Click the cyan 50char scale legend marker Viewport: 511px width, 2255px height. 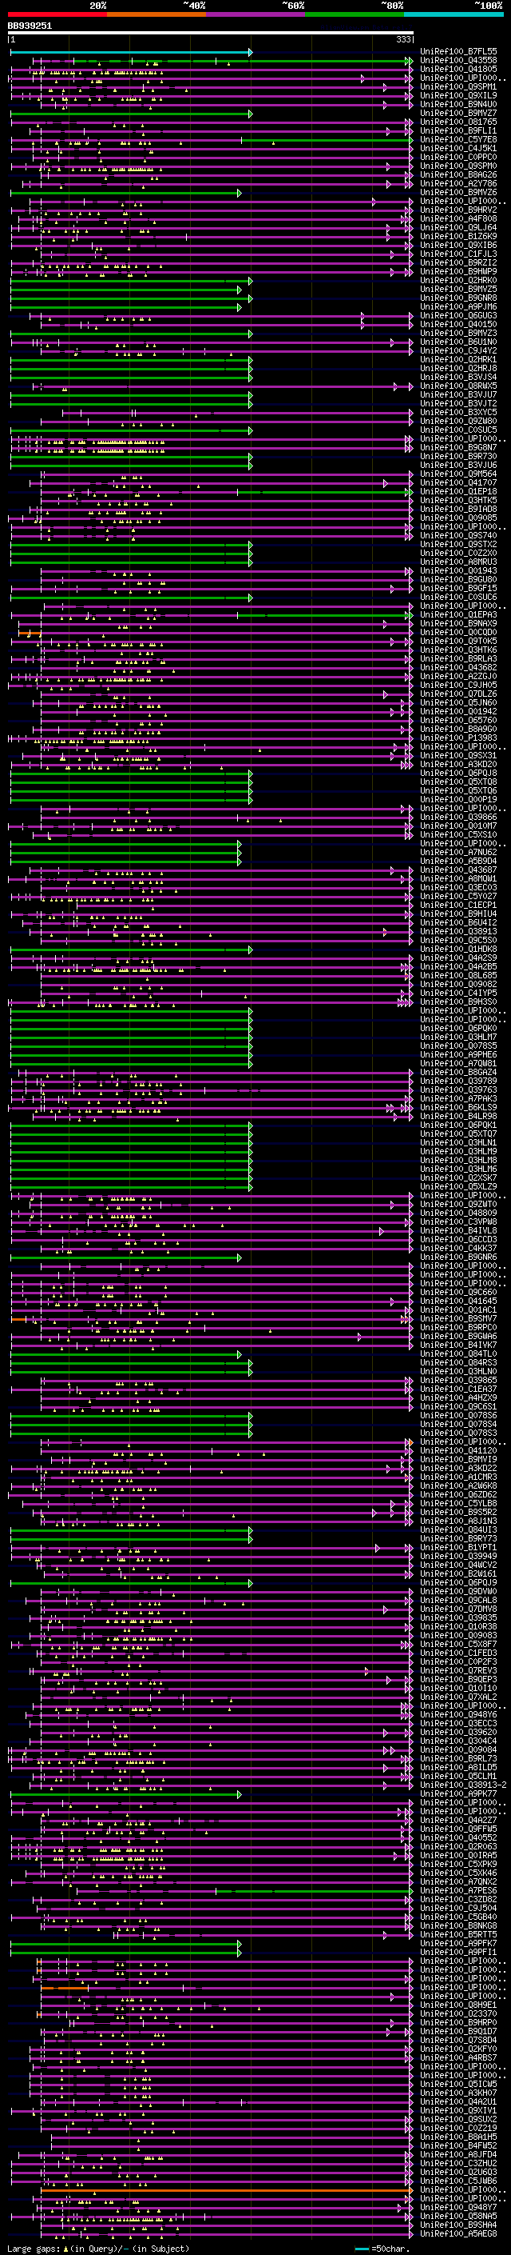tap(362, 2248)
